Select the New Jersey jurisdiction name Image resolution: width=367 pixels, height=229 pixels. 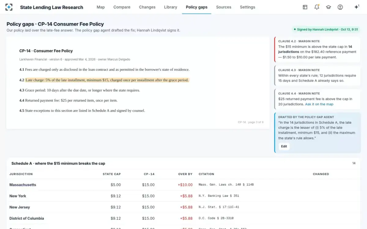pyautogui.click(x=20, y=207)
